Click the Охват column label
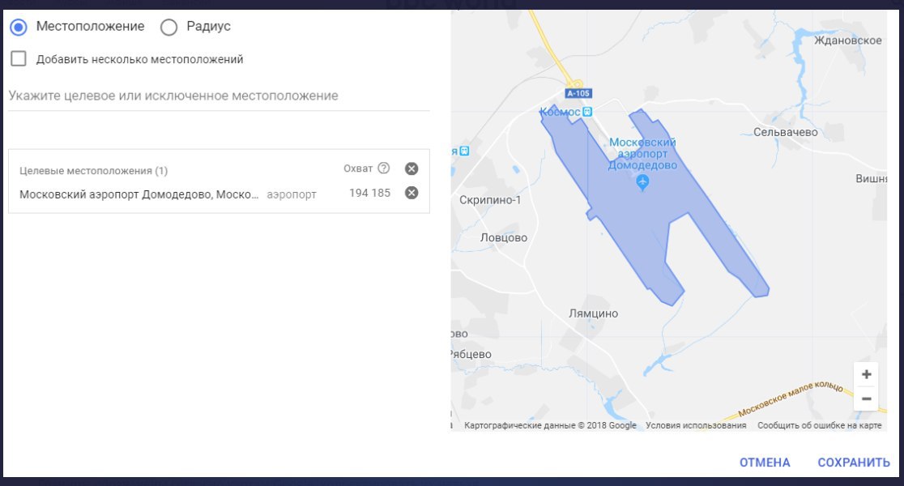This screenshot has width=904, height=486. [x=358, y=168]
